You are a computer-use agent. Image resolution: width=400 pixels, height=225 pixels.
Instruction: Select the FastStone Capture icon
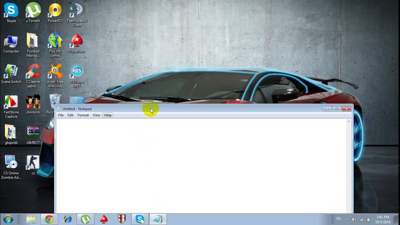click(x=11, y=106)
